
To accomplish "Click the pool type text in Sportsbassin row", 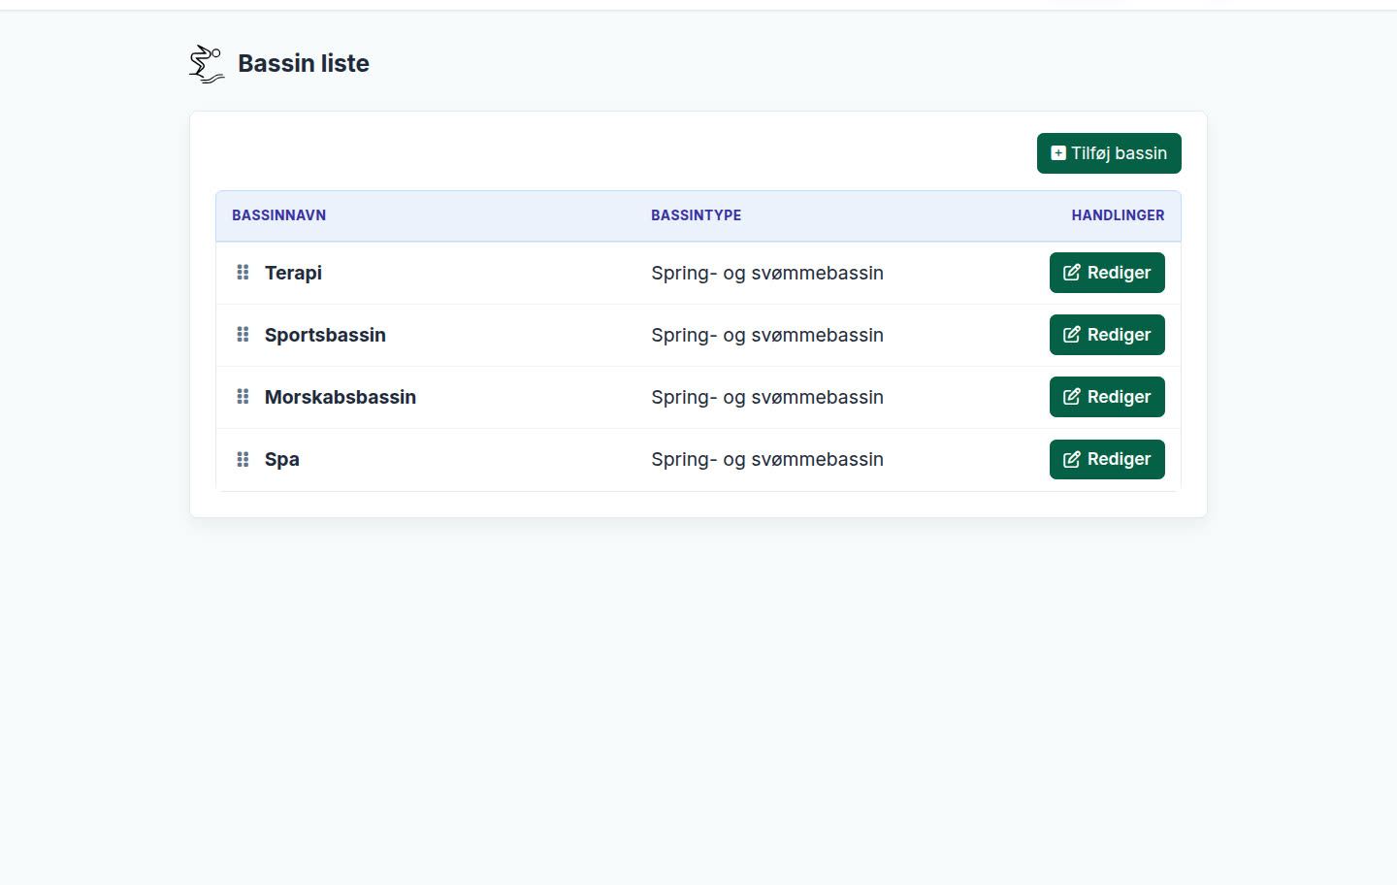I will pos(767,335).
